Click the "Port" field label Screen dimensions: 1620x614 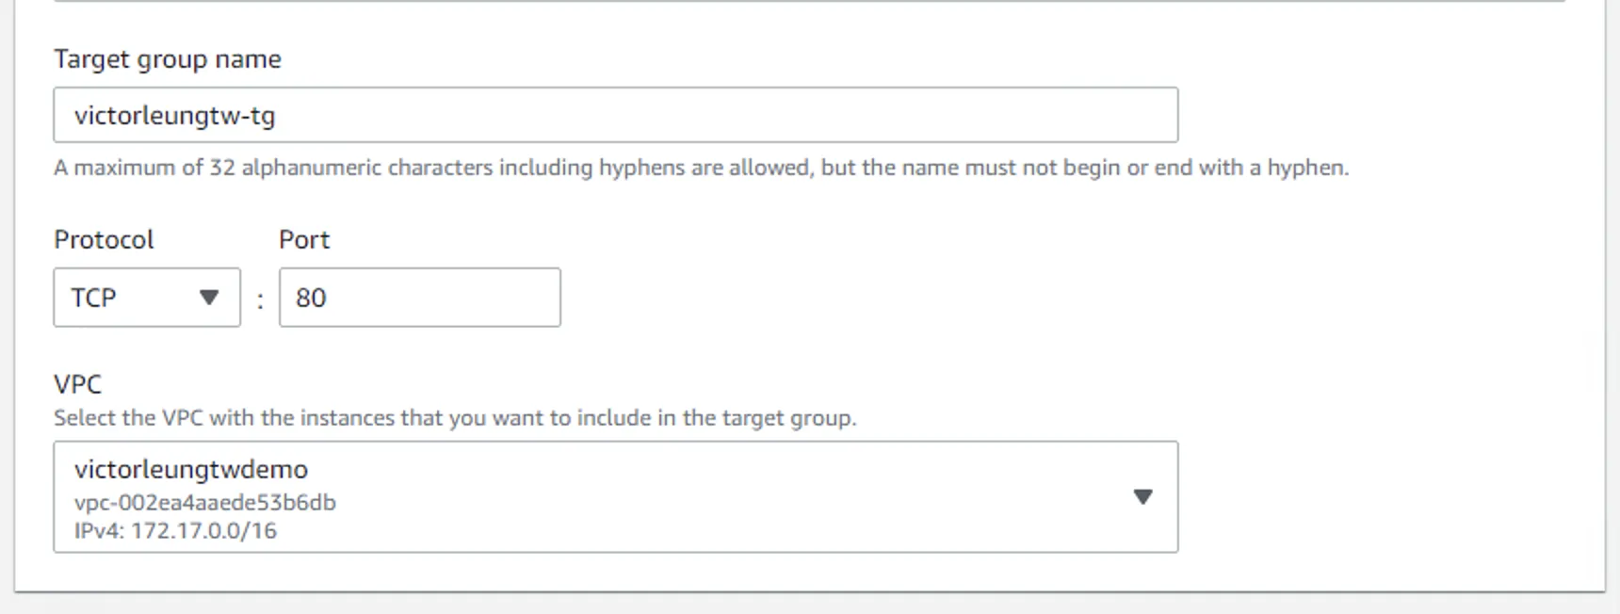(304, 240)
